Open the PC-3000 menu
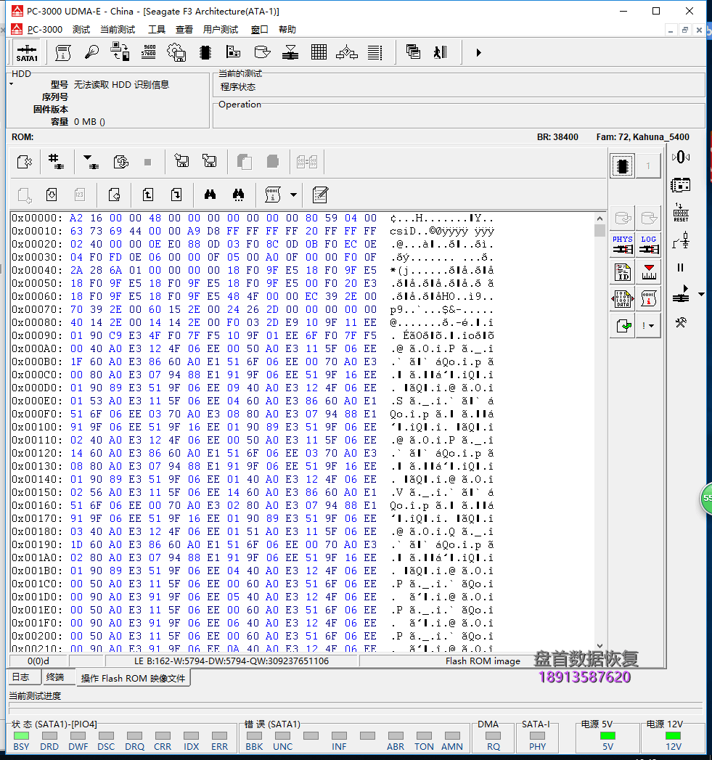Image resolution: width=712 pixels, height=760 pixels. [x=45, y=30]
